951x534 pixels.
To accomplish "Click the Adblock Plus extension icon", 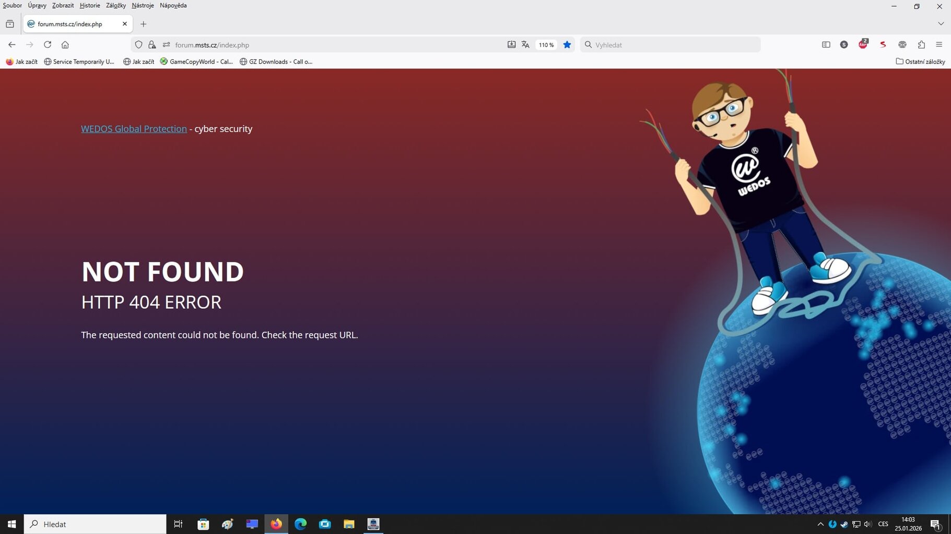I will [x=863, y=45].
